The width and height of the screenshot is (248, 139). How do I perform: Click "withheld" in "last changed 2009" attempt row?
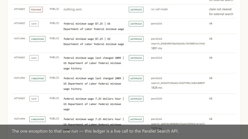pyautogui.click(x=136, y=58)
